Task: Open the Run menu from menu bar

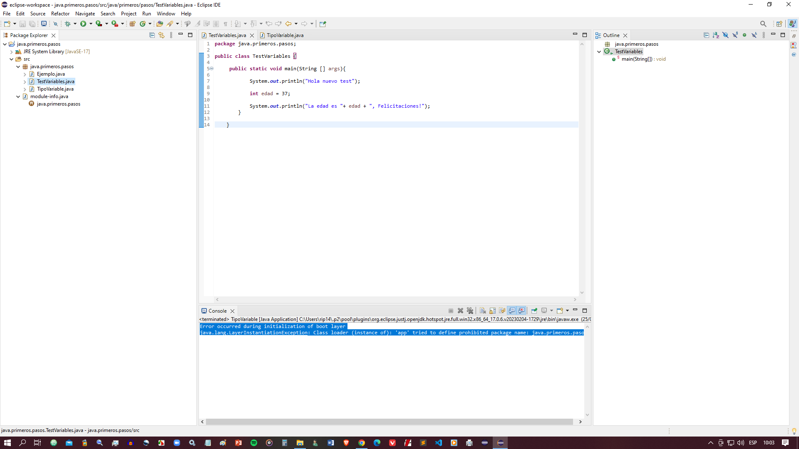Action: (146, 14)
